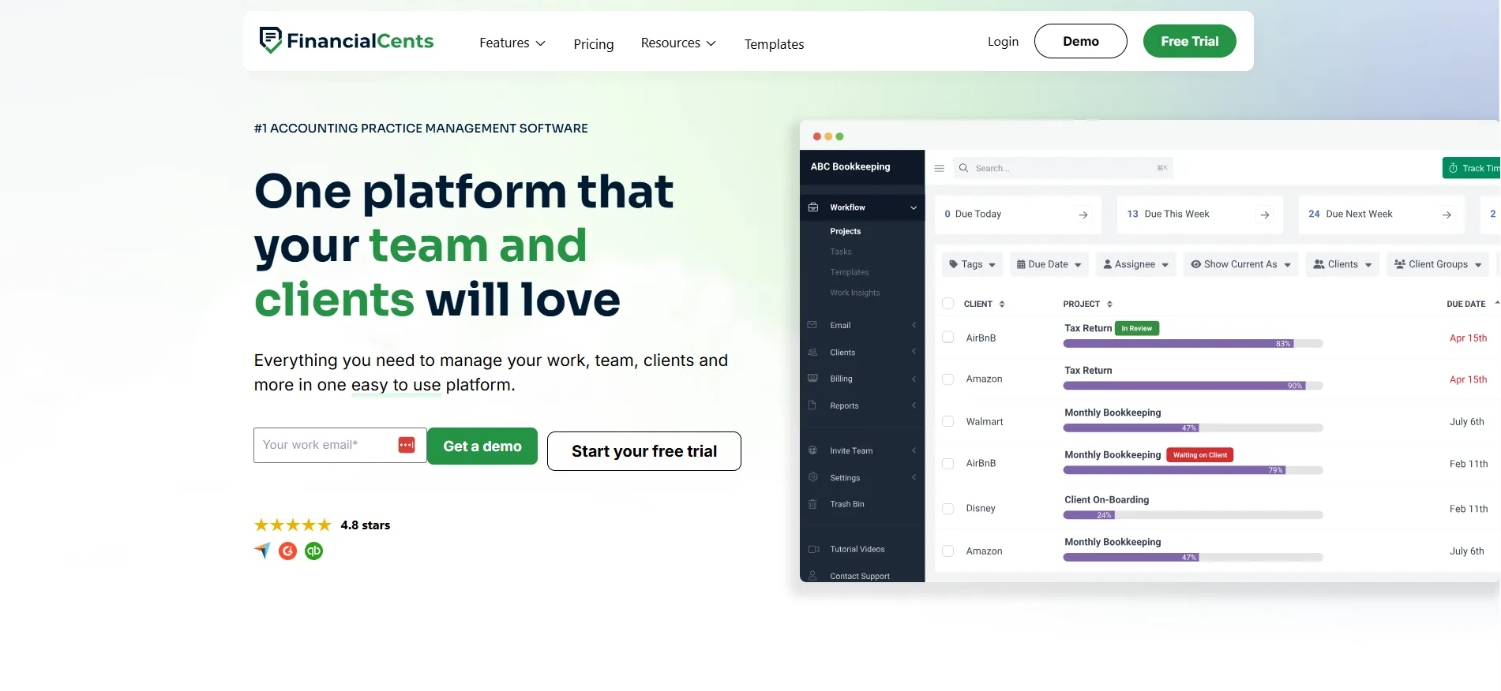Click the Reports document icon in sidebar
Viewport: 1501px width, 691px height.
pyautogui.click(x=812, y=405)
